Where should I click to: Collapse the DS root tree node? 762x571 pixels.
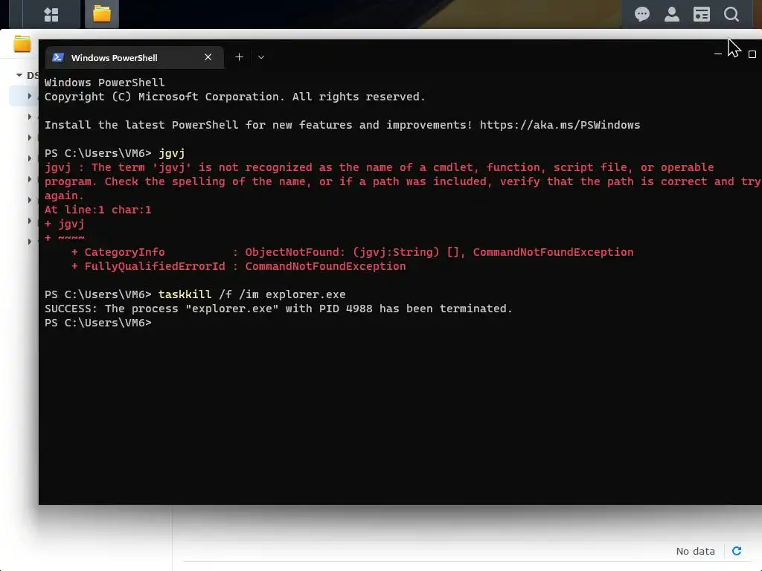point(19,75)
